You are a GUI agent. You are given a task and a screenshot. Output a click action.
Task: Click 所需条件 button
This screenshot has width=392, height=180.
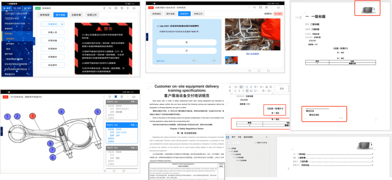[x=53, y=24]
